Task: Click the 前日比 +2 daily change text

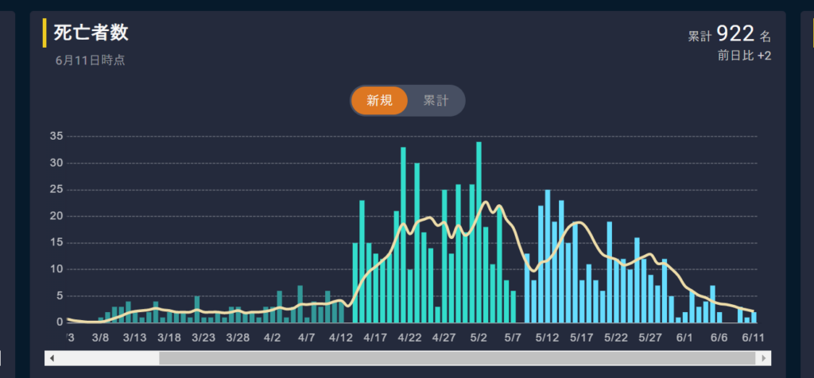Action: click(744, 56)
